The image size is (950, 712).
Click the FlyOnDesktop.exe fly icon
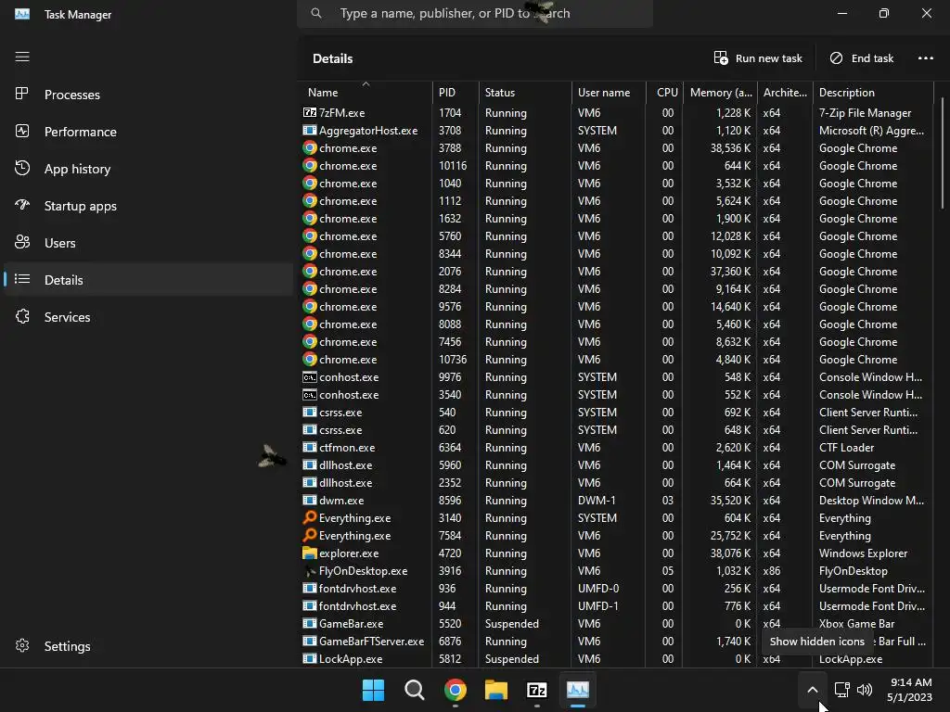click(x=310, y=570)
